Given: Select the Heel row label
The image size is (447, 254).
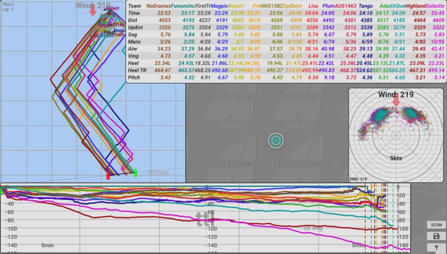Looking at the screenshot, I should [134, 63].
